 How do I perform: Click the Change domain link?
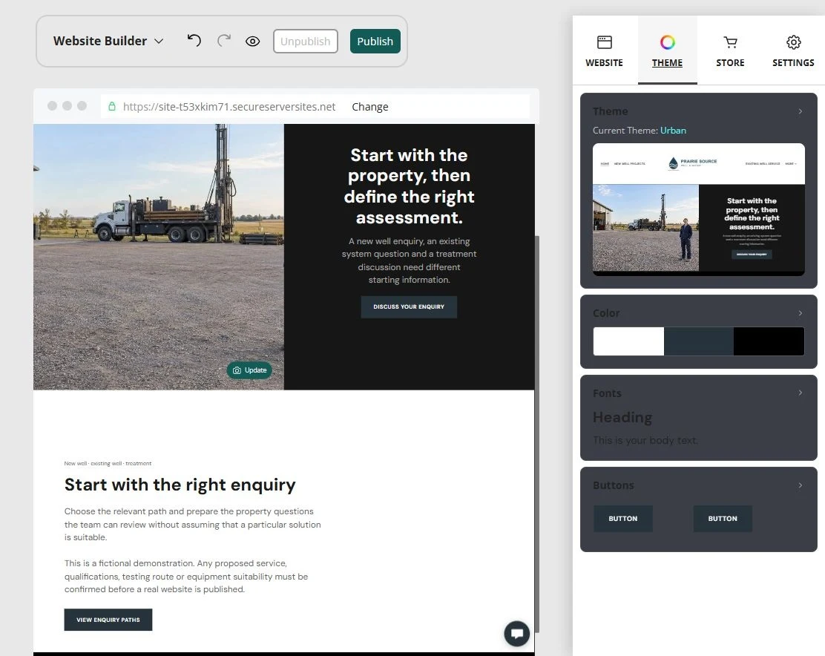pos(370,107)
